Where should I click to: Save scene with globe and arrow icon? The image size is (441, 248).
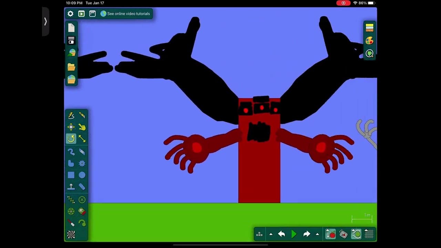[x=71, y=53]
